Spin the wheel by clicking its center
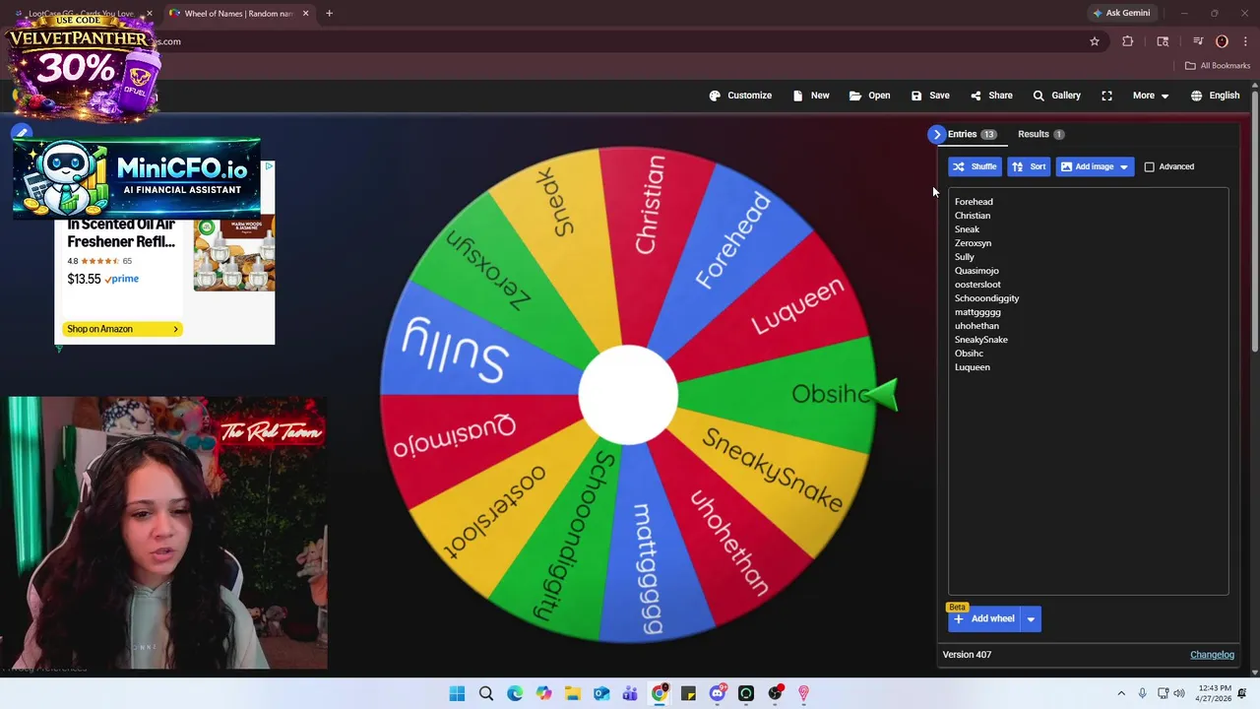The height and width of the screenshot is (709, 1260). (628, 395)
